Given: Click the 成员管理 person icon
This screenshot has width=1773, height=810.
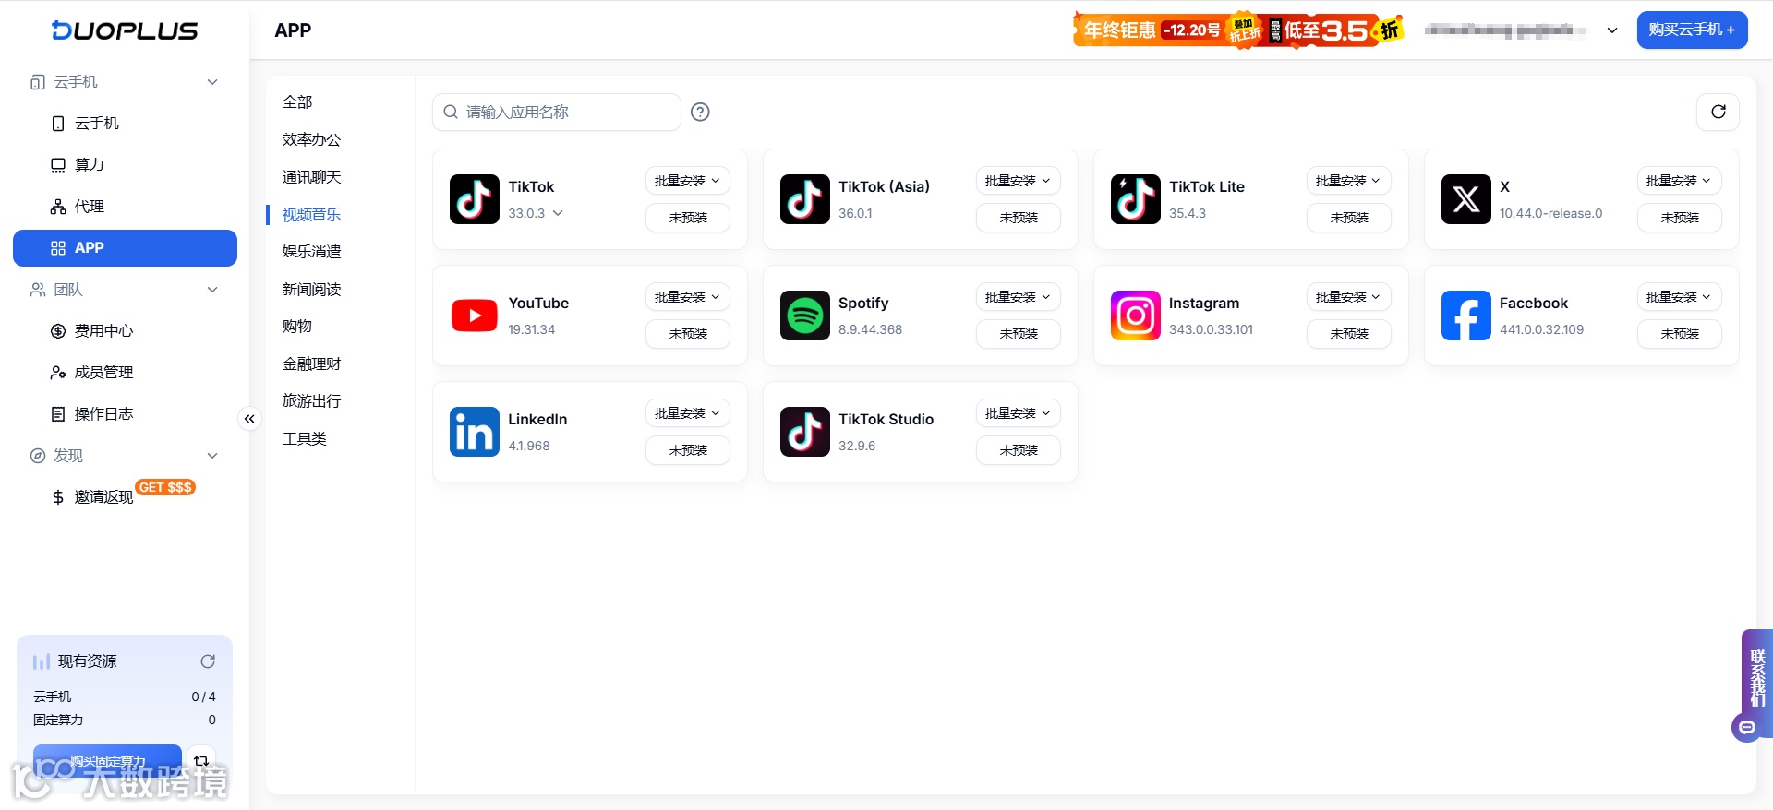Looking at the screenshot, I should click(x=58, y=373).
